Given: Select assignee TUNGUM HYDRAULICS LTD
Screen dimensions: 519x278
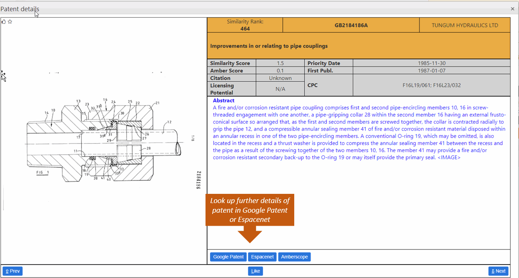Looking at the screenshot, I should tap(465, 25).
